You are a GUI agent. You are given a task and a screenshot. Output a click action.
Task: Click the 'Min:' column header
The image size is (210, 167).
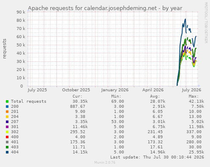[x=116, y=96]
